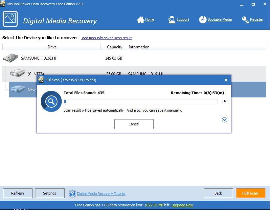Open Load manually saved scan result link
The height and width of the screenshot is (210, 270).
[x=106, y=38]
